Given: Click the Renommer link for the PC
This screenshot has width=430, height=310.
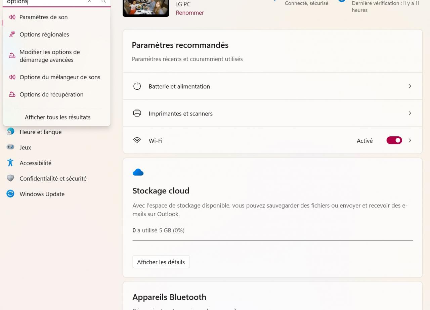Looking at the screenshot, I should coord(190,13).
